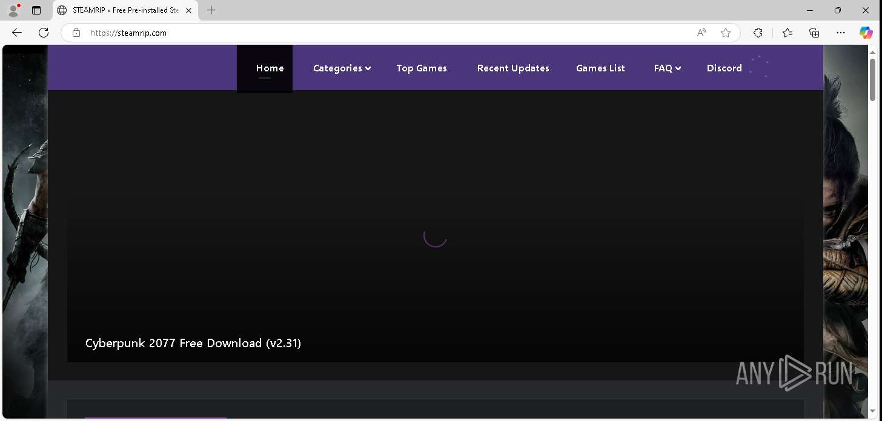Open a new browser tab

pyautogui.click(x=211, y=10)
